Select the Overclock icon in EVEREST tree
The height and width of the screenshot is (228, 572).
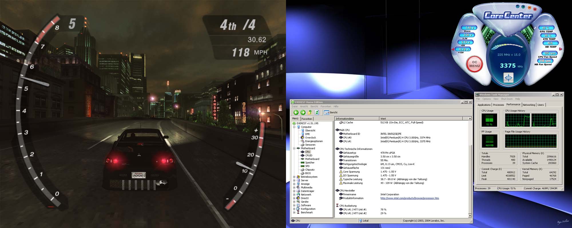pos(302,138)
